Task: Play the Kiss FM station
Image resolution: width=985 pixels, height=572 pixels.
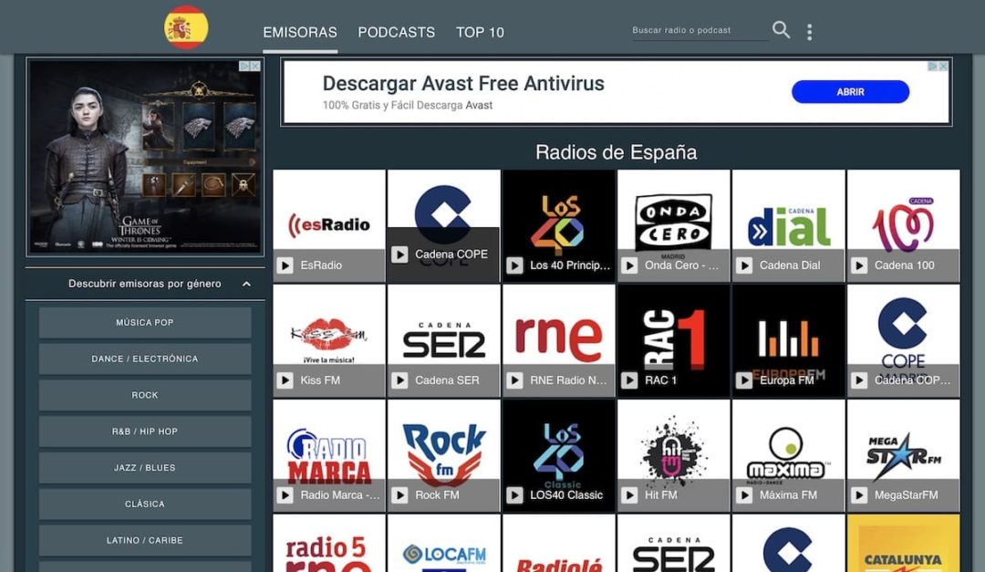Action: point(285,380)
